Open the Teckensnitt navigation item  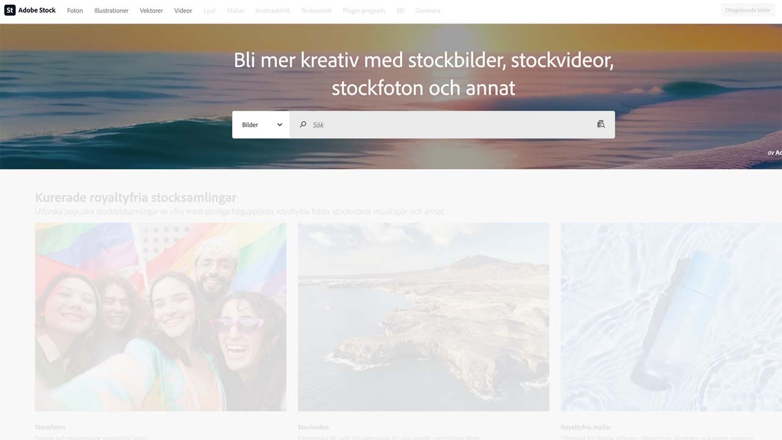point(316,10)
